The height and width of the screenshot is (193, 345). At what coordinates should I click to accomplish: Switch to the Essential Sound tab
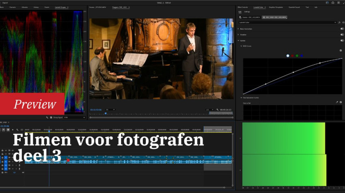pyautogui.click(x=294, y=7)
